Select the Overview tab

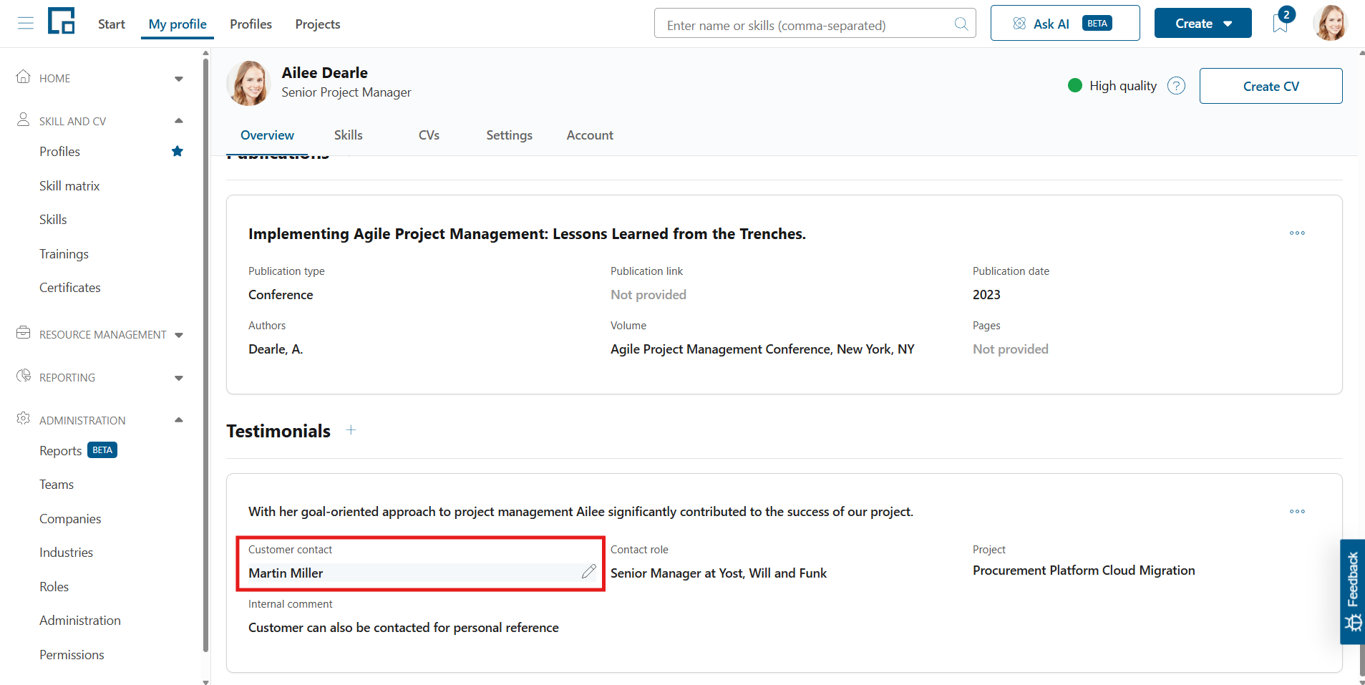tap(267, 135)
